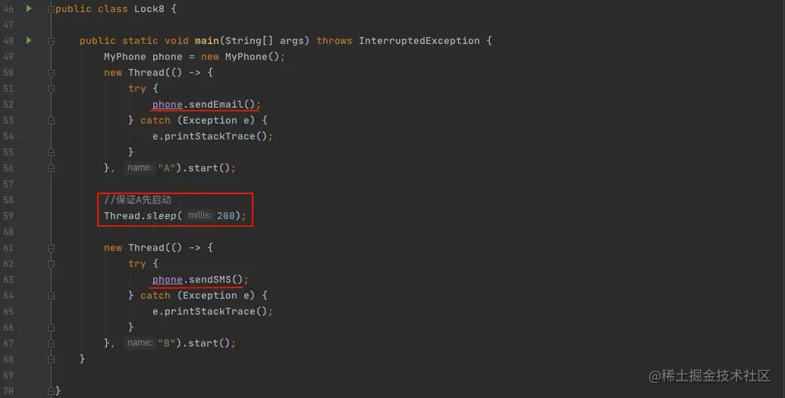Screen dimensions: 785x398
Task: Collapse the second Thread lambda at line 61
Action: coord(51,248)
